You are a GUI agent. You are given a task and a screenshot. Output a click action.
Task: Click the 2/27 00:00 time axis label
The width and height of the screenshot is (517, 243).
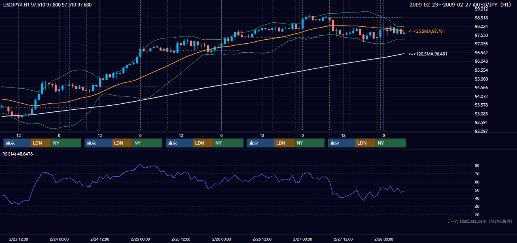303,239
